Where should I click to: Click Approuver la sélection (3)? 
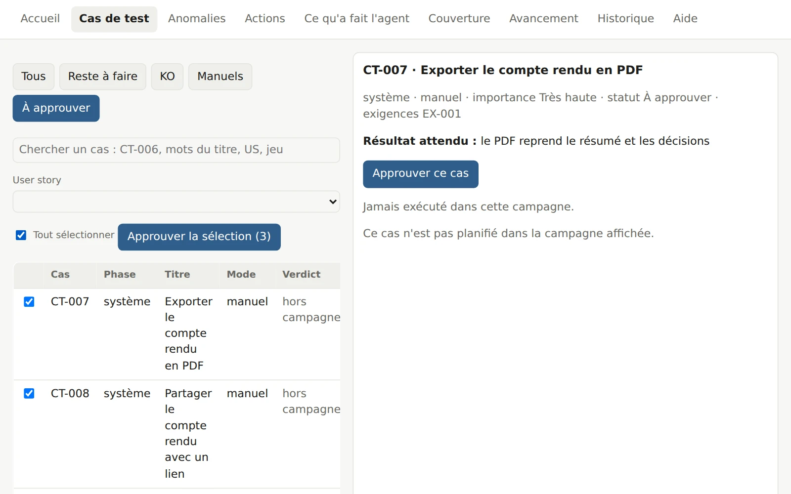pyautogui.click(x=199, y=237)
